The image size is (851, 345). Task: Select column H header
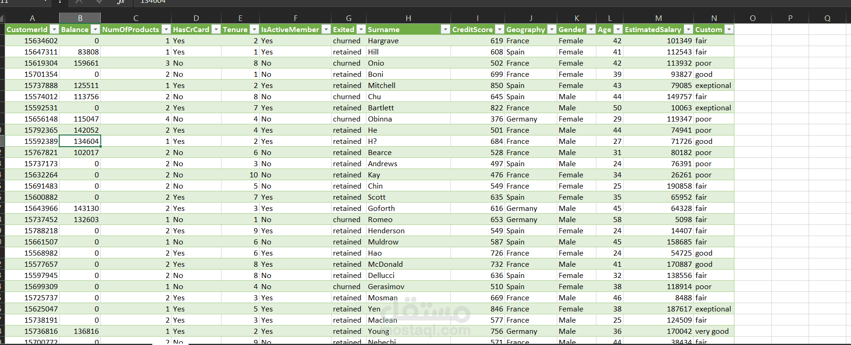click(408, 18)
